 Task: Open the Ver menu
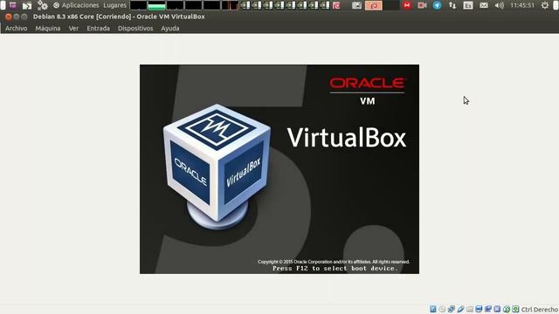(x=73, y=28)
